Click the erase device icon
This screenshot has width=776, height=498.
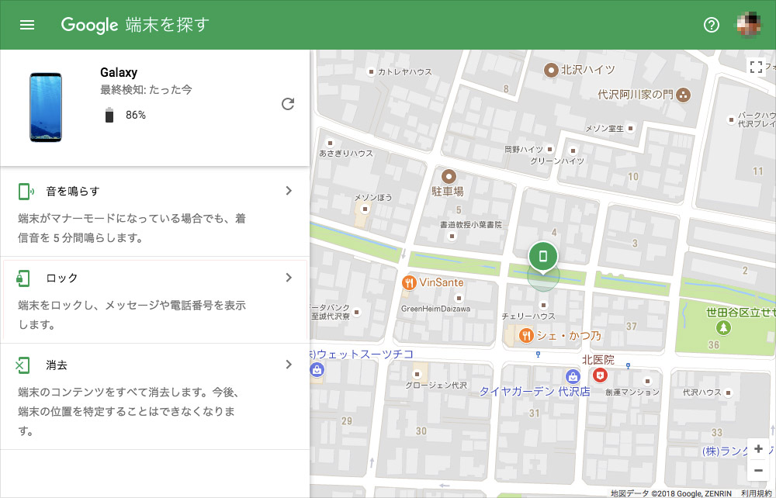(23, 365)
